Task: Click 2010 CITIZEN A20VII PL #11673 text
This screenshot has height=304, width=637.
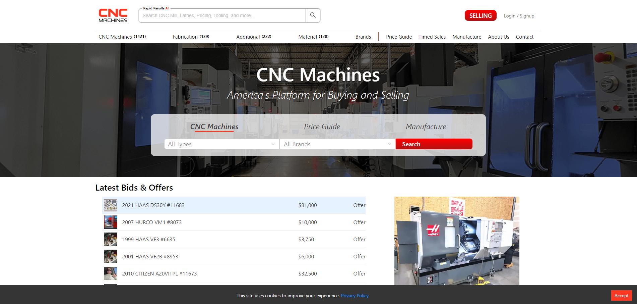Action: click(159, 273)
